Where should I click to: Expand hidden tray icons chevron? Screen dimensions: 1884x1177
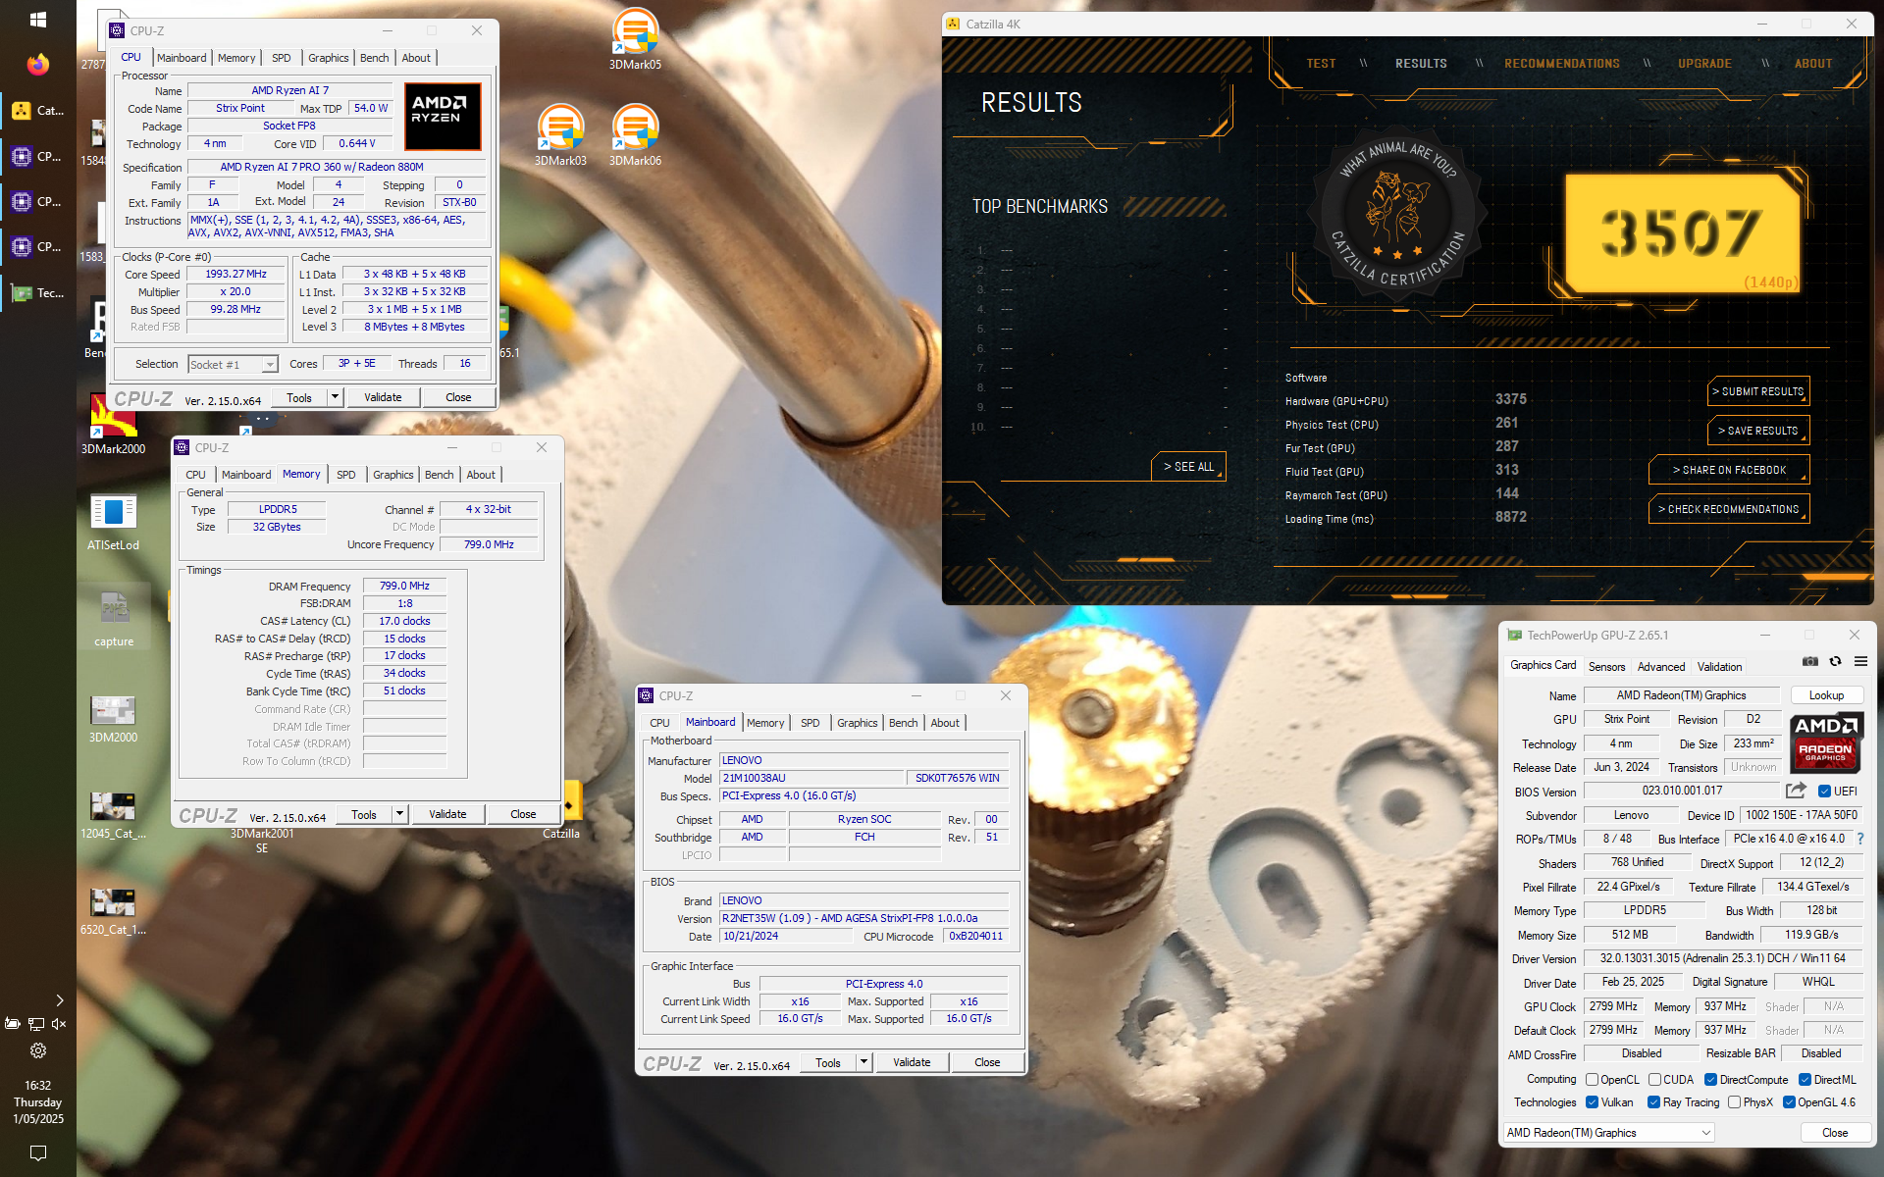tap(60, 1000)
